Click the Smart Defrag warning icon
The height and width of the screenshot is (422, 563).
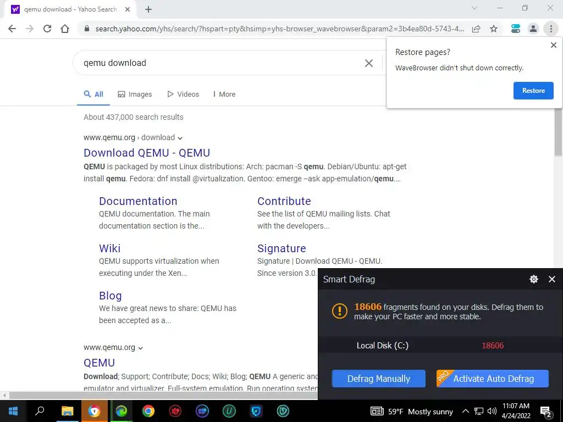click(339, 311)
